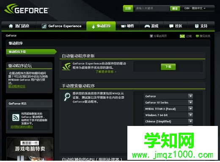Open the driver forum link (驱动程序论坛)
220x162 pixels.
tap(17, 87)
